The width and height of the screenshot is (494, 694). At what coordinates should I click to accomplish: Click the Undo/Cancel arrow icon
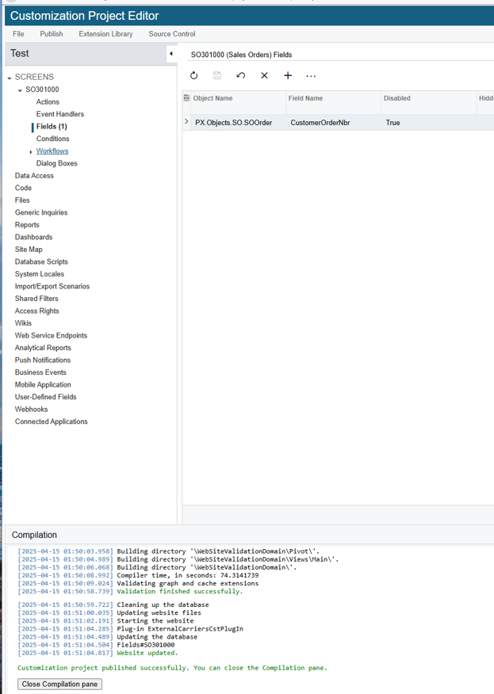pos(240,76)
